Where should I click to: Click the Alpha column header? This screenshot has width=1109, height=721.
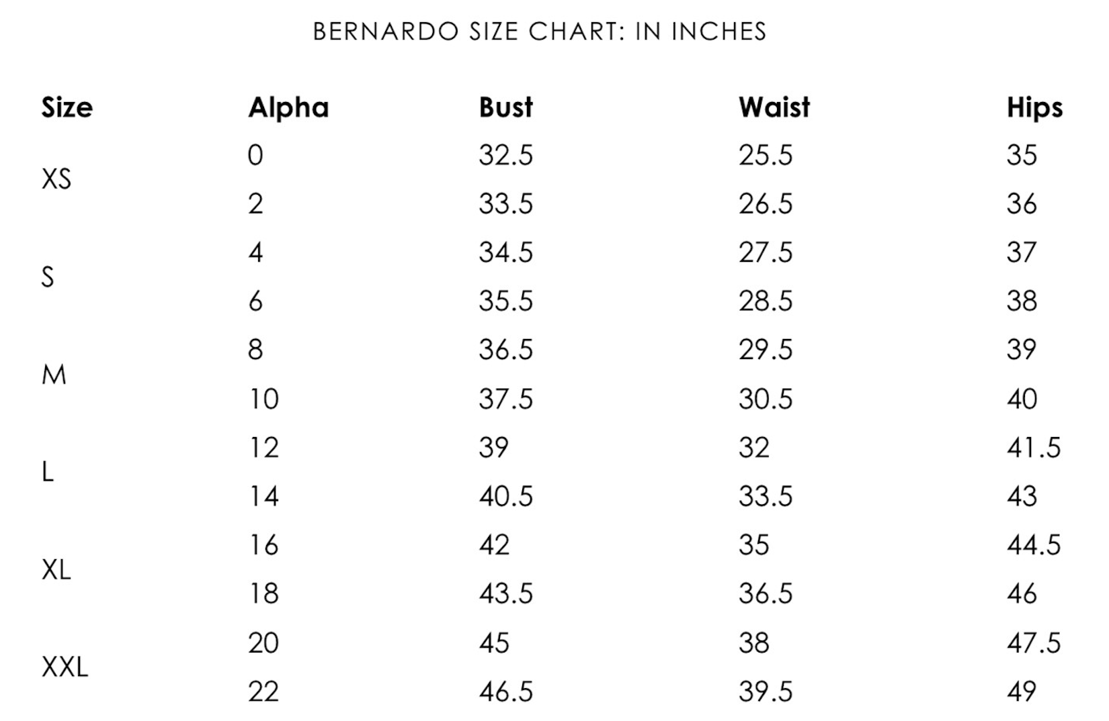(288, 107)
